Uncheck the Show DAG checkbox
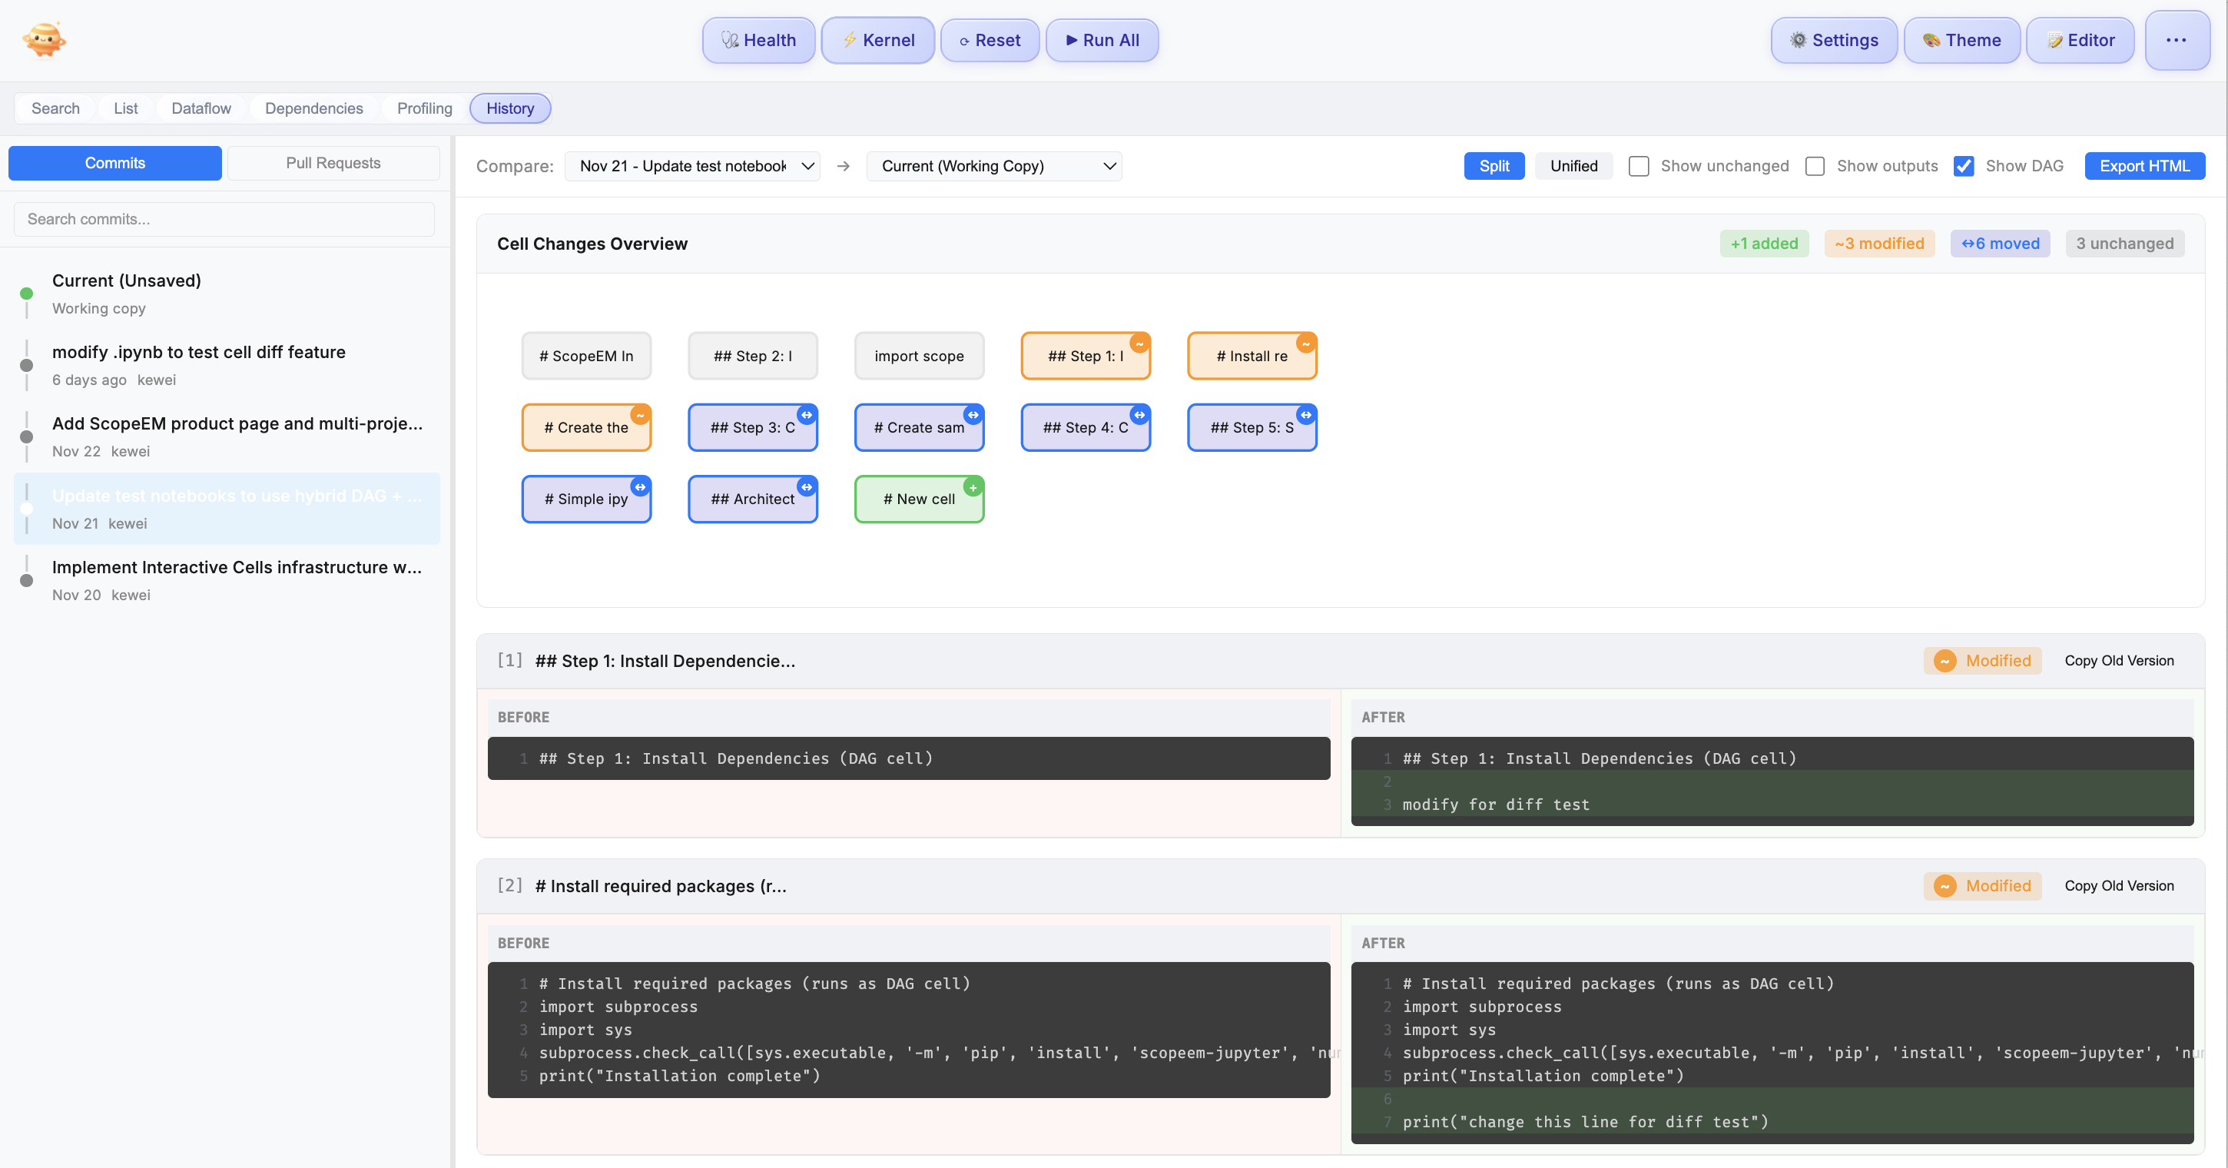2228x1168 pixels. [1964, 166]
